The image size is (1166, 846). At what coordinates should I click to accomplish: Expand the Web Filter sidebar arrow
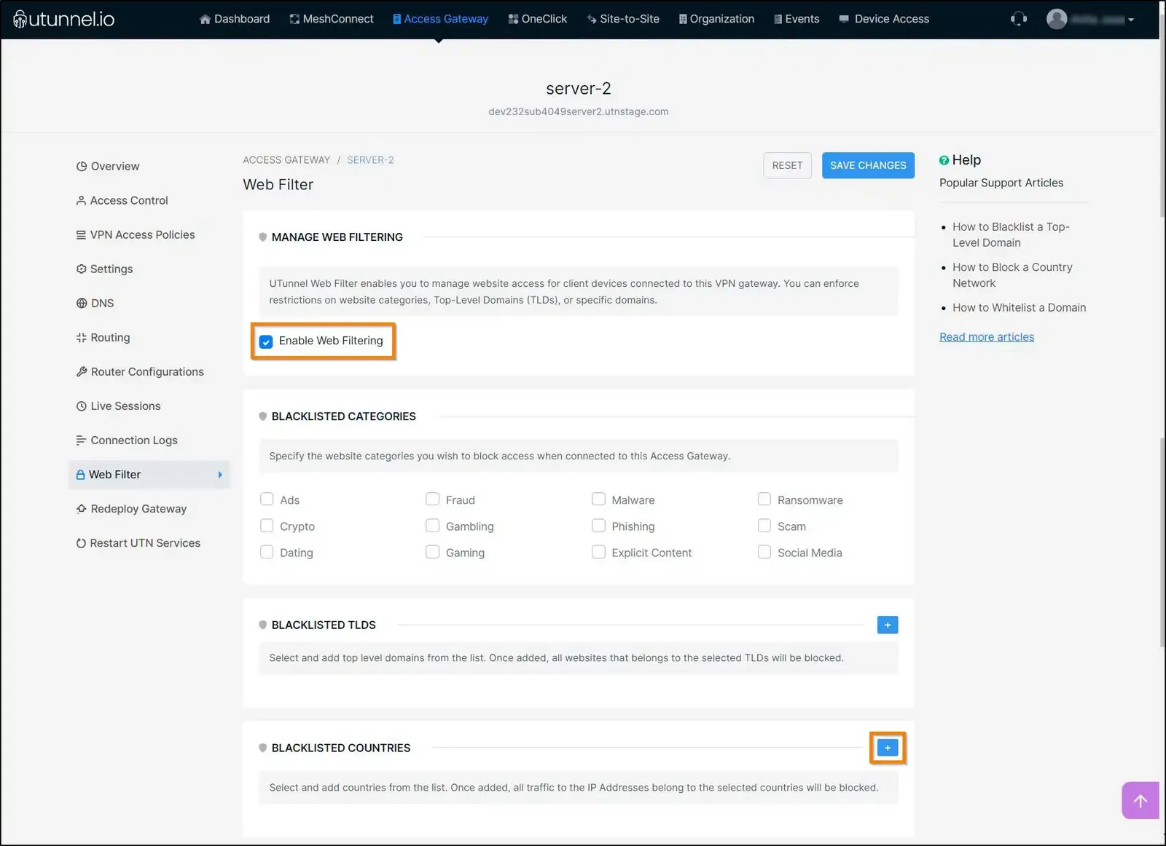click(220, 475)
